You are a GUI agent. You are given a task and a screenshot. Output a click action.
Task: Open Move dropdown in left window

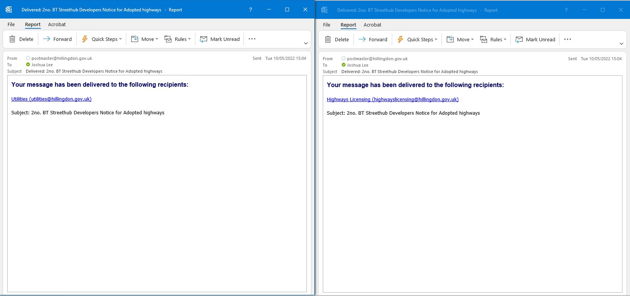click(x=156, y=39)
